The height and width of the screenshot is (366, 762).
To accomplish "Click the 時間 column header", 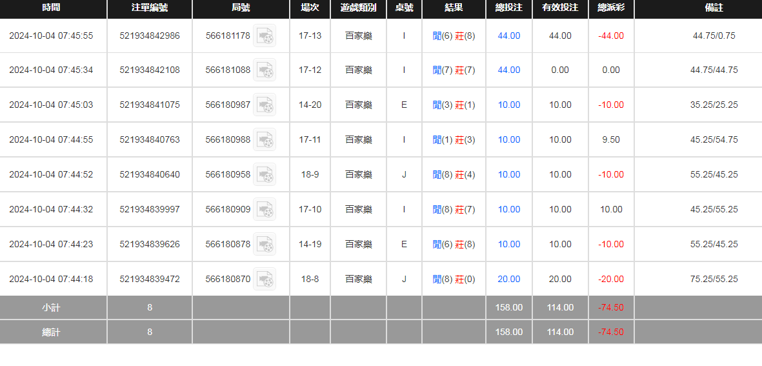I will pos(53,8).
